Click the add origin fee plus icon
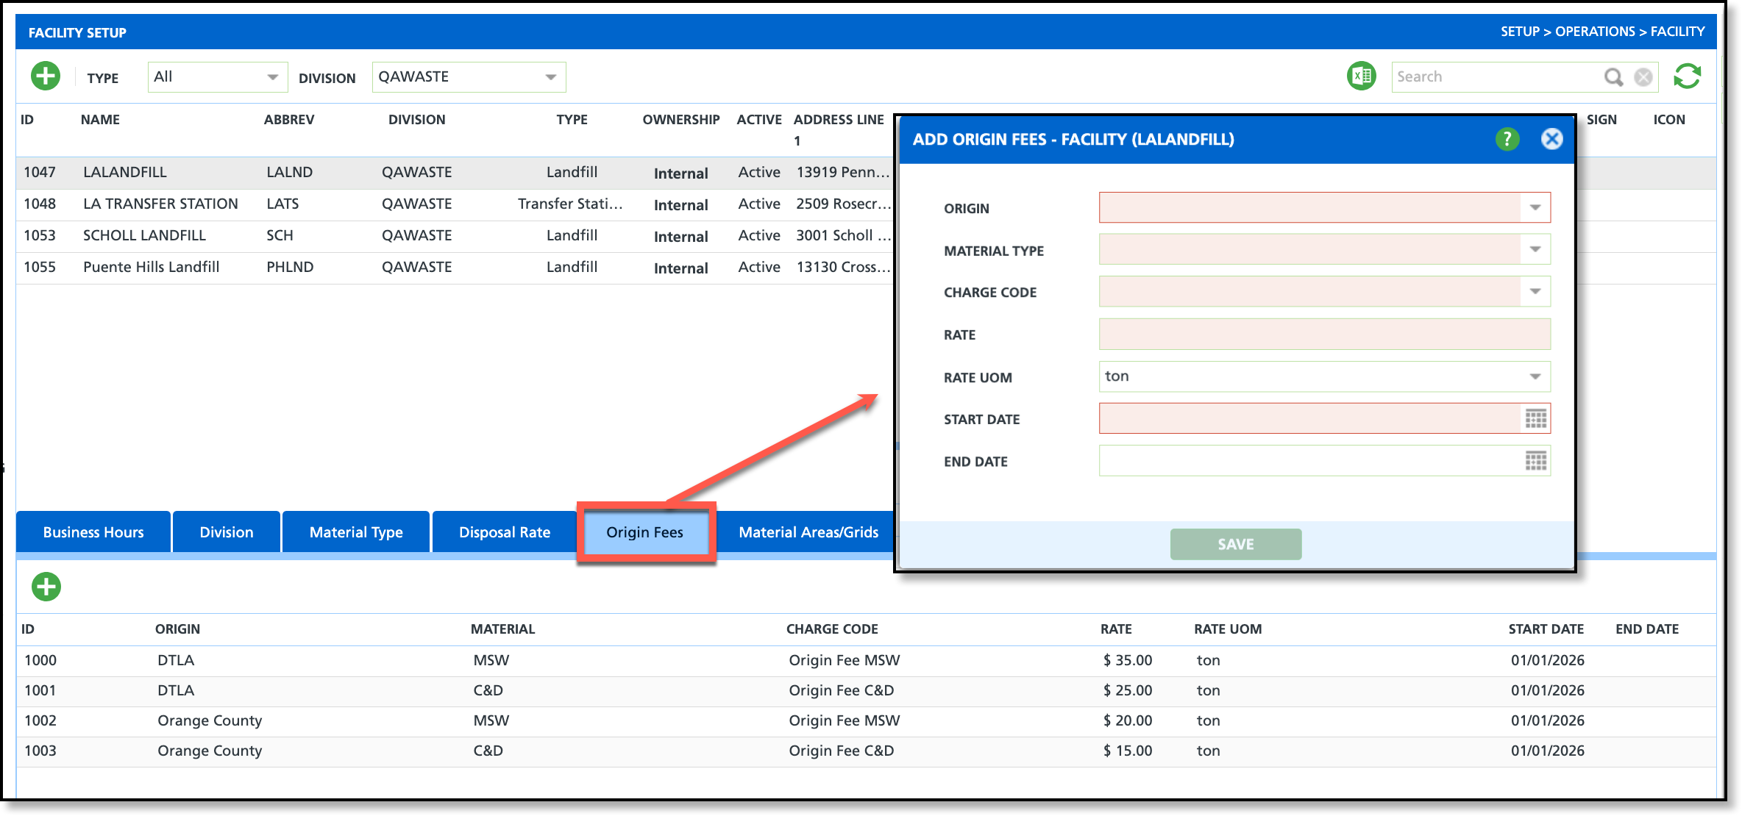Screen dimensions: 1742x816 coord(46,587)
